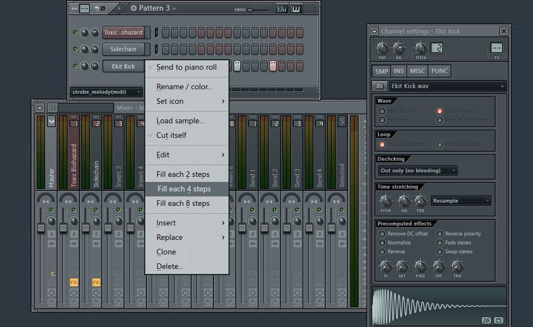Screen dimensions: 533x327
Task: Select Rename / color from context menu
Action: pyautogui.click(x=184, y=87)
